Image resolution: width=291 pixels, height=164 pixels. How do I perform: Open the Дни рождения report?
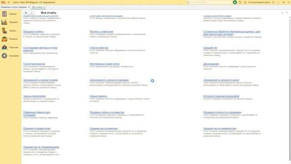(x=211, y=64)
